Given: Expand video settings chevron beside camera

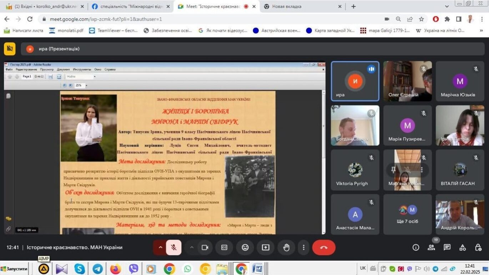Looking at the screenshot, I should tap(192, 247).
